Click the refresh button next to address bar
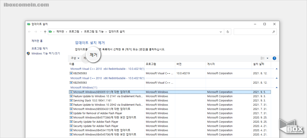Viewport: 307px width, 138px height. tap(228, 32)
